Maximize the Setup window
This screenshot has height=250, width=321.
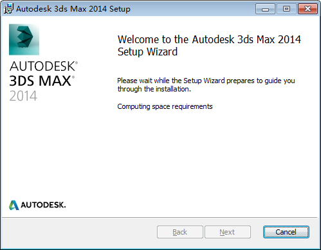click(x=286, y=9)
